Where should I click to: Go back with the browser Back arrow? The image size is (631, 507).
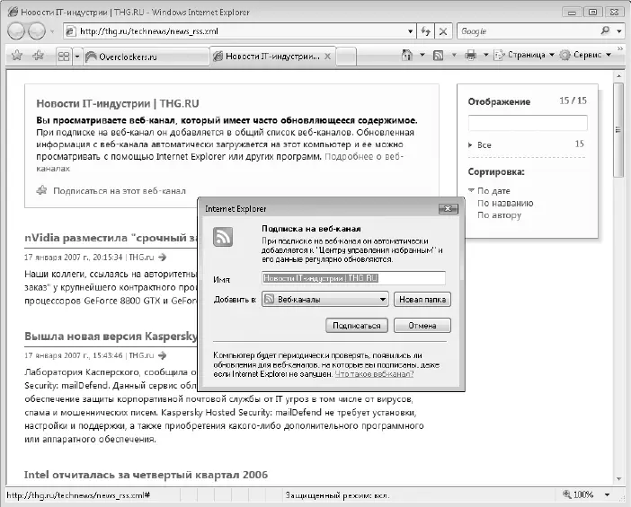(x=16, y=31)
